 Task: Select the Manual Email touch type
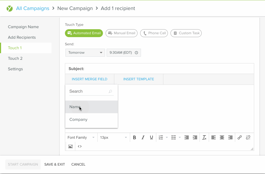click(x=121, y=33)
